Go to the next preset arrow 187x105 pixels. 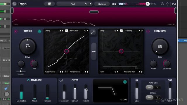pos(90,4)
